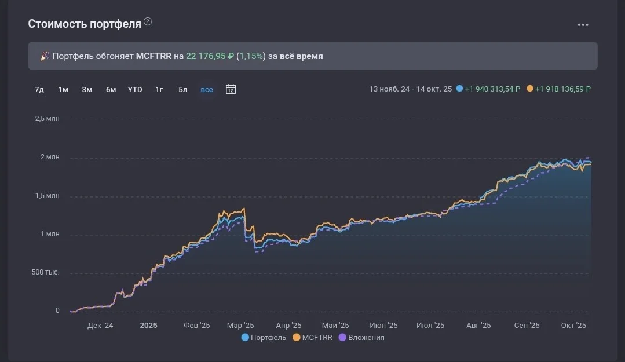Click the 2025 axis label
Image resolution: width=625 pixels, height=362 pixels.
tap(148, 326)
